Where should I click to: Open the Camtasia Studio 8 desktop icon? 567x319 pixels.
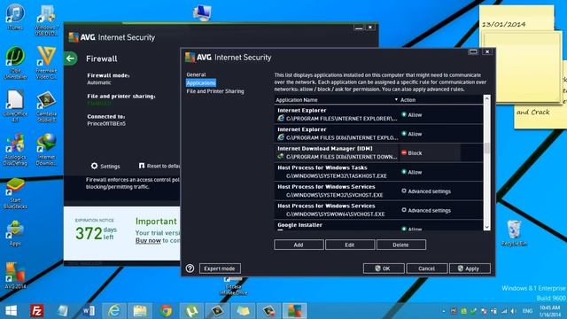point(46,106)
